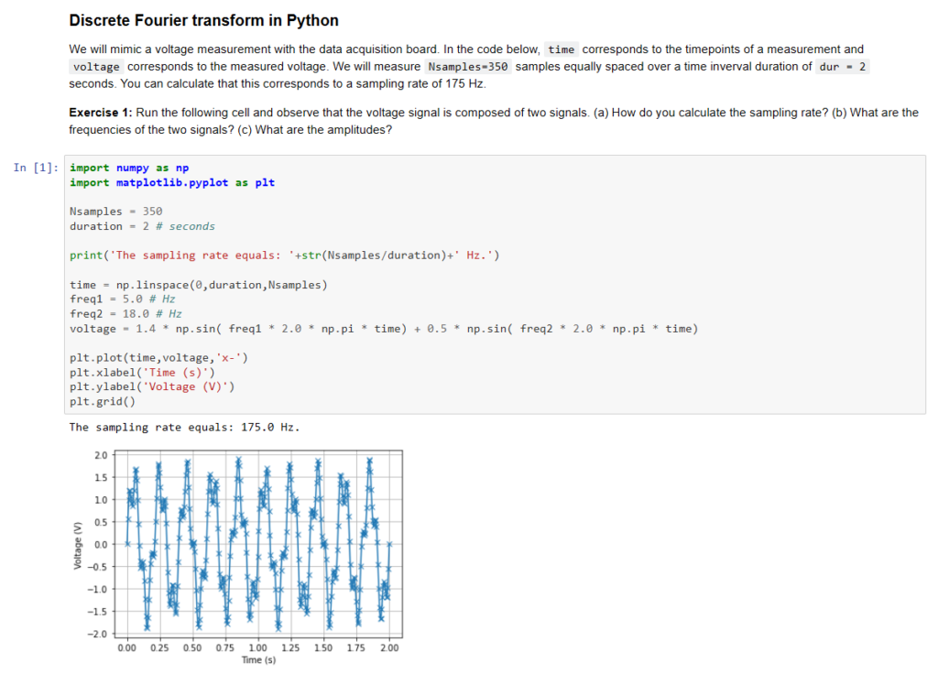This screenshot has width=938, height=674.
Task: Click the inline "voltage" code in the intro paragraph
Action: pos(95,67)
